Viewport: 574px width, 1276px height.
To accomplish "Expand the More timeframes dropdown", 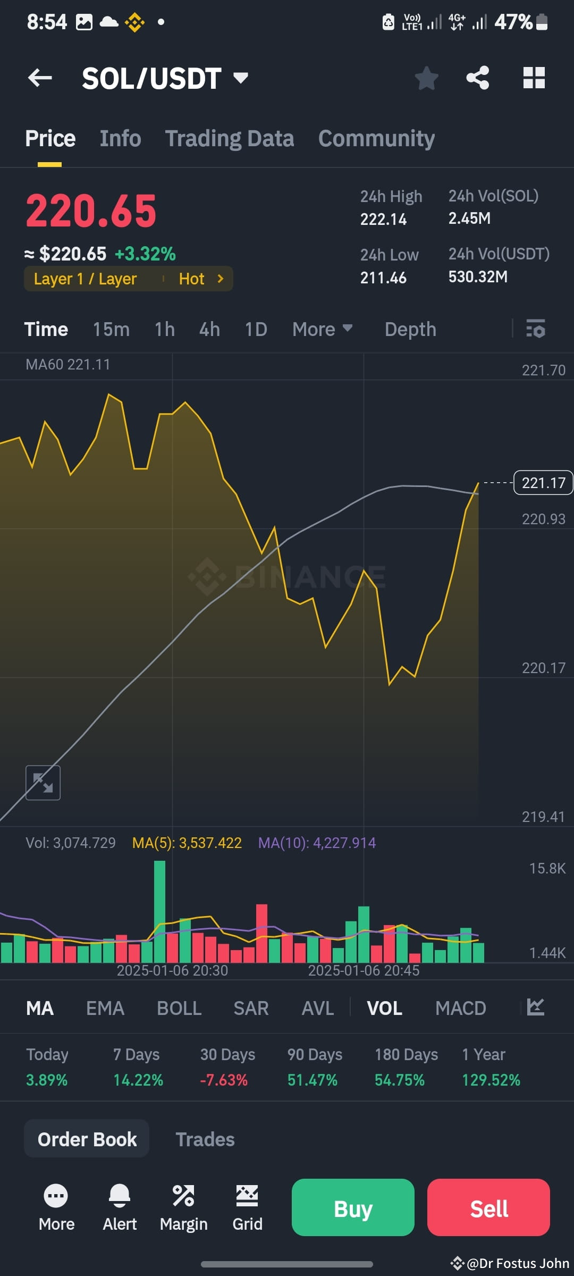I will coord(322,329).
